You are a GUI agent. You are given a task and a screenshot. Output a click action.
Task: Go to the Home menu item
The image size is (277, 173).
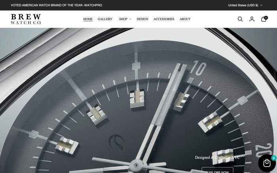[88, 19]
